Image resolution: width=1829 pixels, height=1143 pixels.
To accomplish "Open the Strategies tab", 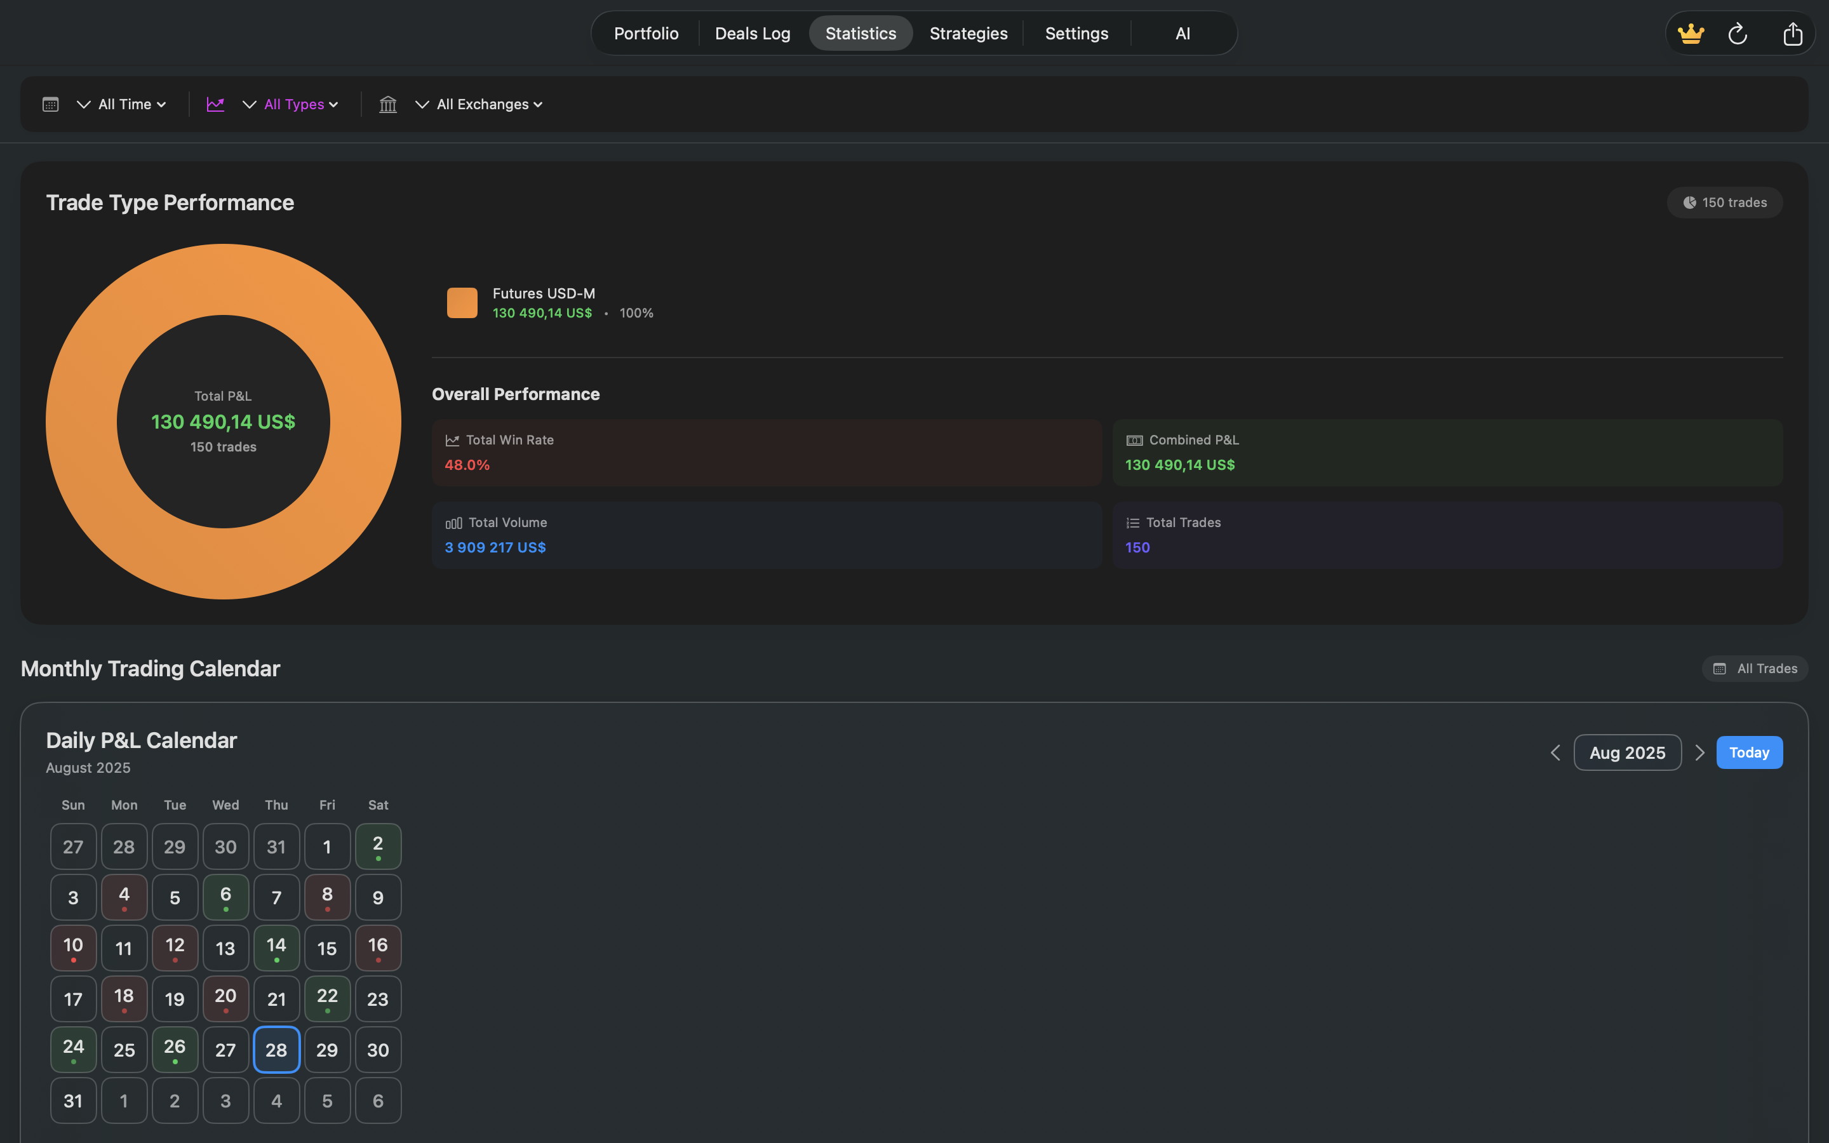I will coord(968,33).
